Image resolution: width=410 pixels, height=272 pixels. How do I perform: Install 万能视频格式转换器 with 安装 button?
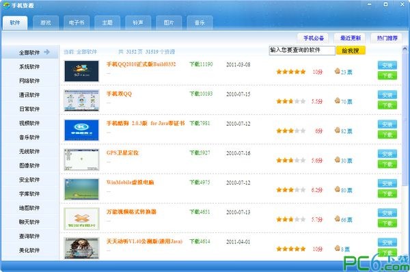coord(387,213)
